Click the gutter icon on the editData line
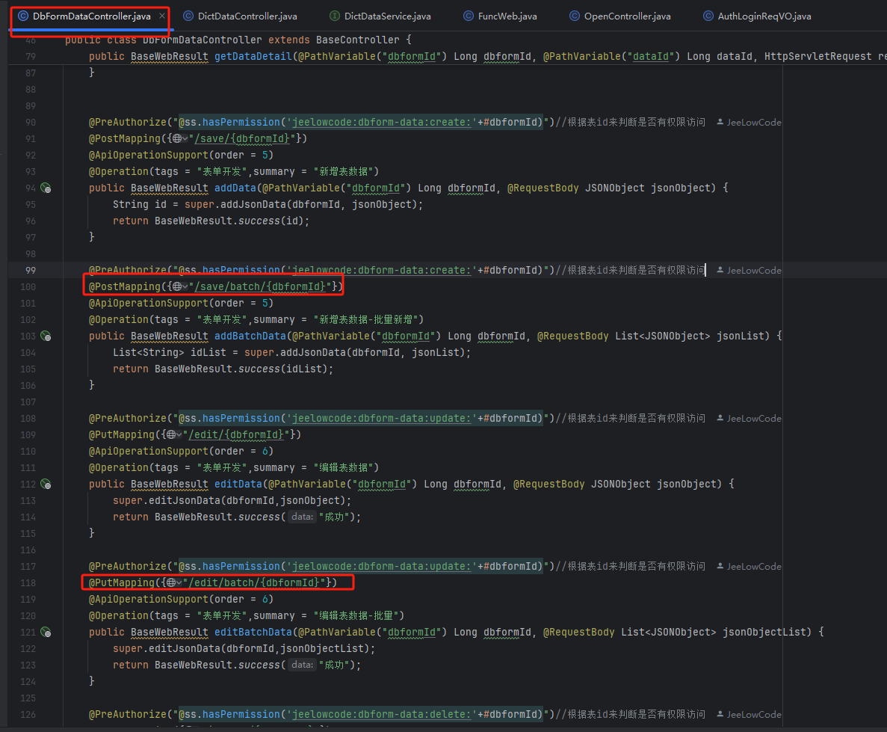The image size is (887, 732). pyautogui.click(x=46, y=485)
